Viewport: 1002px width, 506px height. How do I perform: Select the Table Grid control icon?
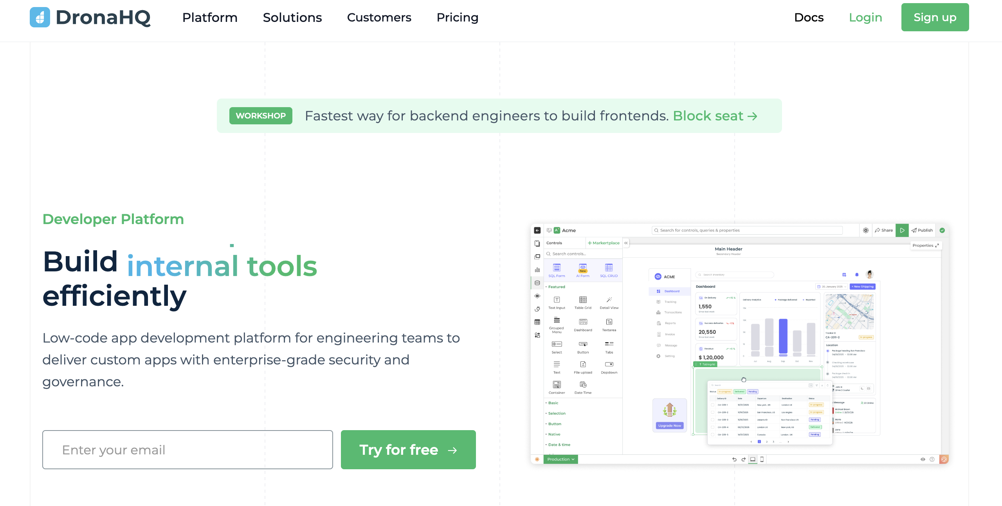583,300
